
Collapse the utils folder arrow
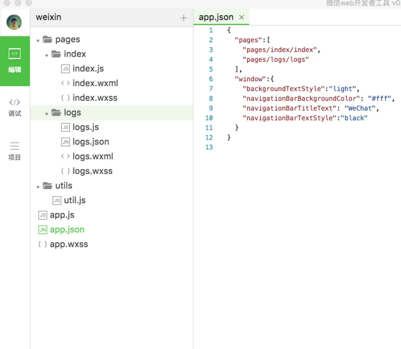[38, 187]
